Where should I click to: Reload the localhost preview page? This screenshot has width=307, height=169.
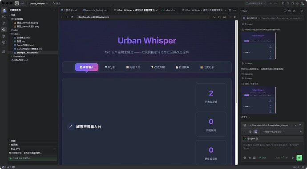tap(72, 17)
